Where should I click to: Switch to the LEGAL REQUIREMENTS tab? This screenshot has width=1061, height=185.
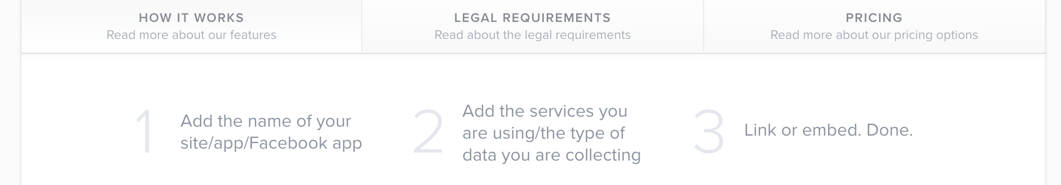(x=533, y=26)
